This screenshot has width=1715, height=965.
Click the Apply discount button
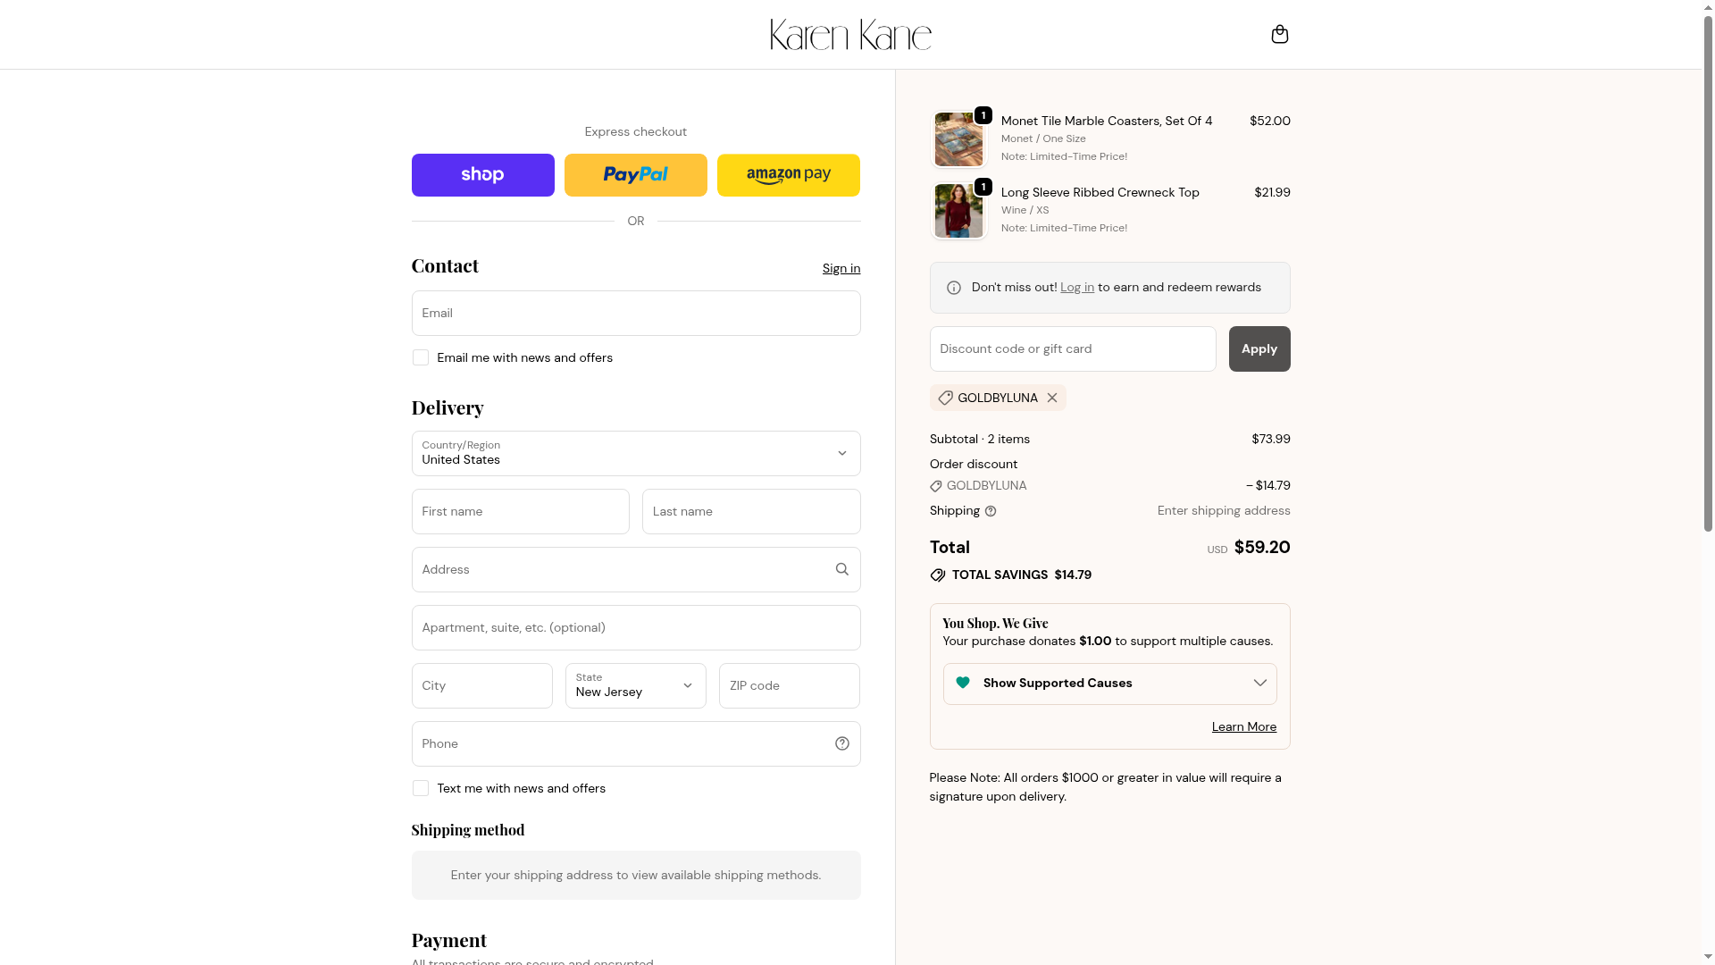coord(1259,348)
